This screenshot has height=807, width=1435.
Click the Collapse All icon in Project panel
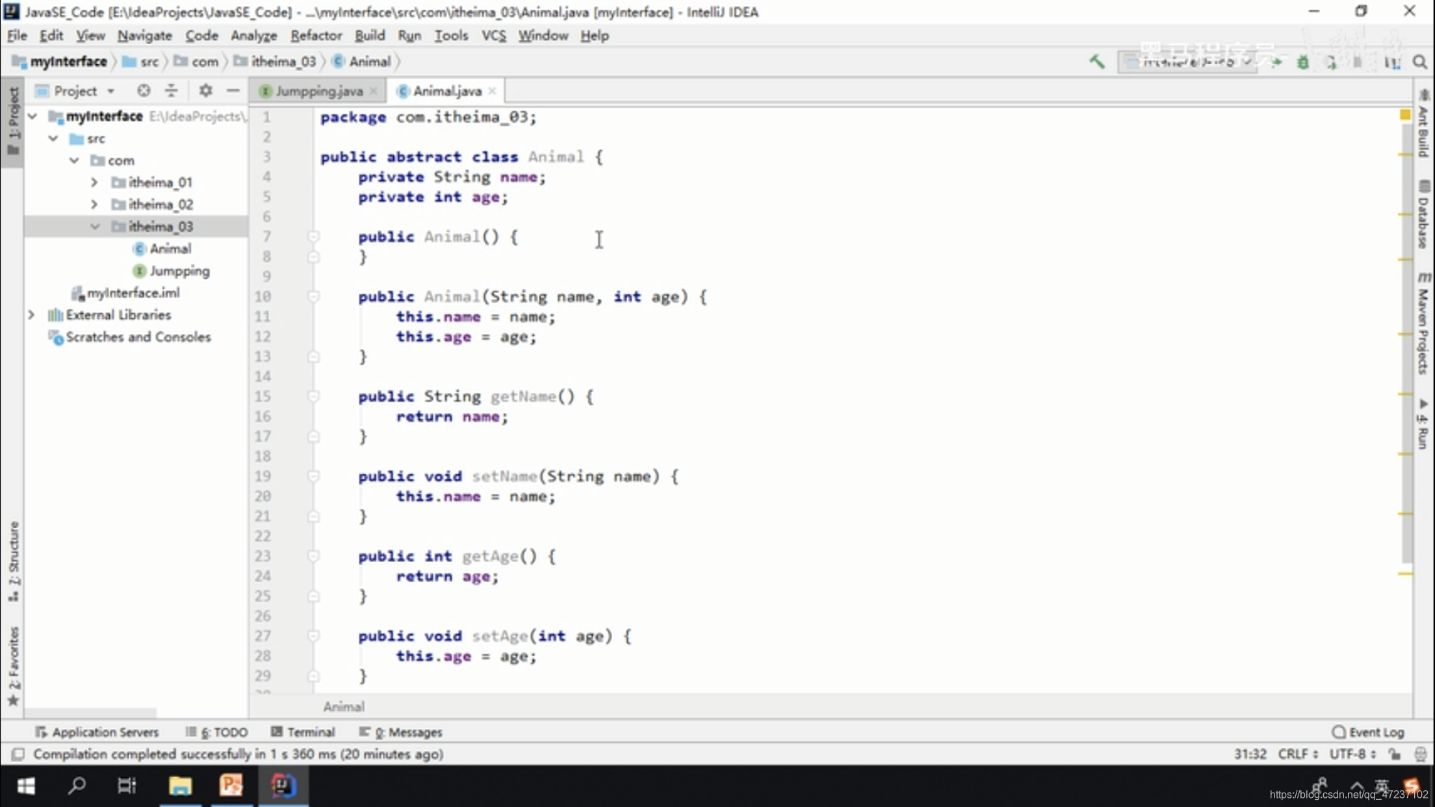point(171,91)
